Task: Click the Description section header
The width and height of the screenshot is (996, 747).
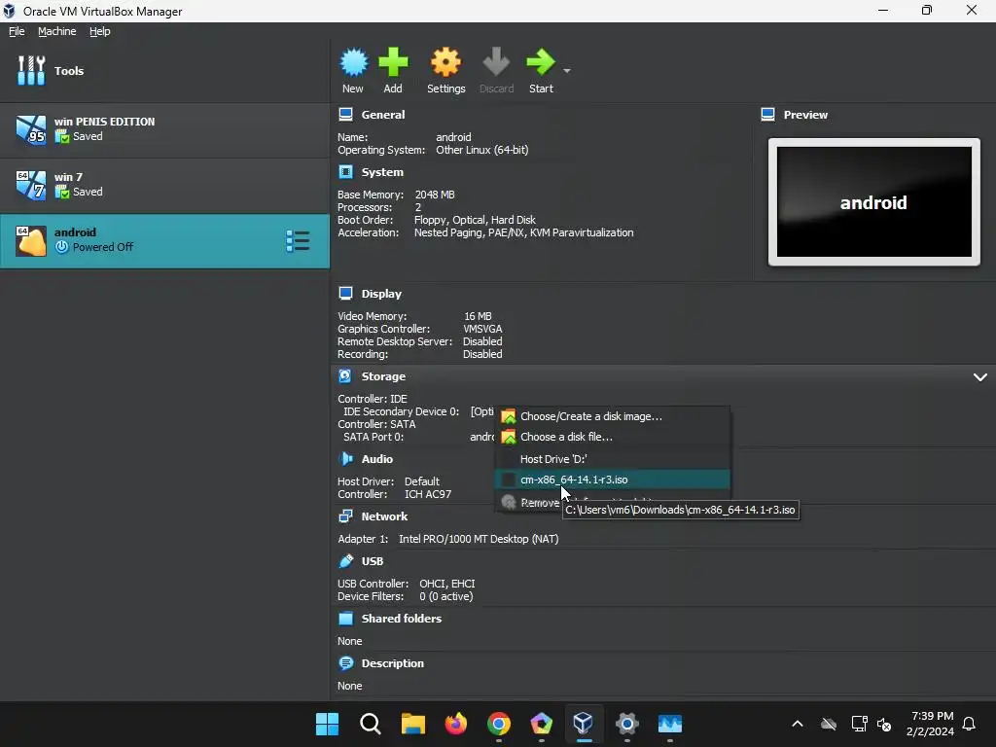Action: (x=392, y=663)
